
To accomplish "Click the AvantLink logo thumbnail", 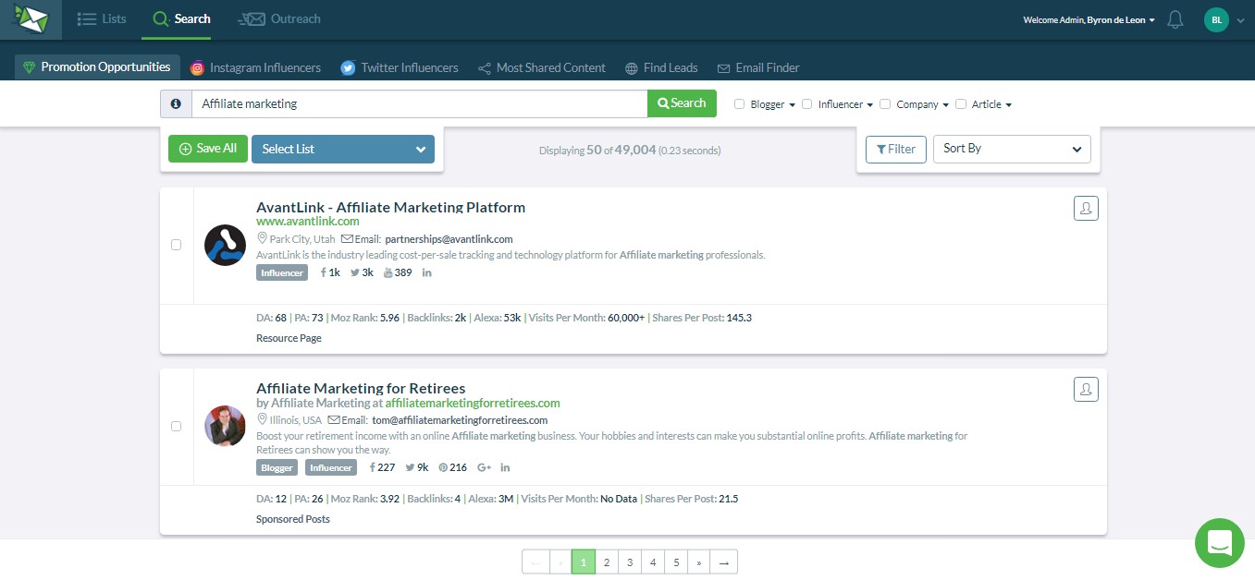I will tap(225, 245).
